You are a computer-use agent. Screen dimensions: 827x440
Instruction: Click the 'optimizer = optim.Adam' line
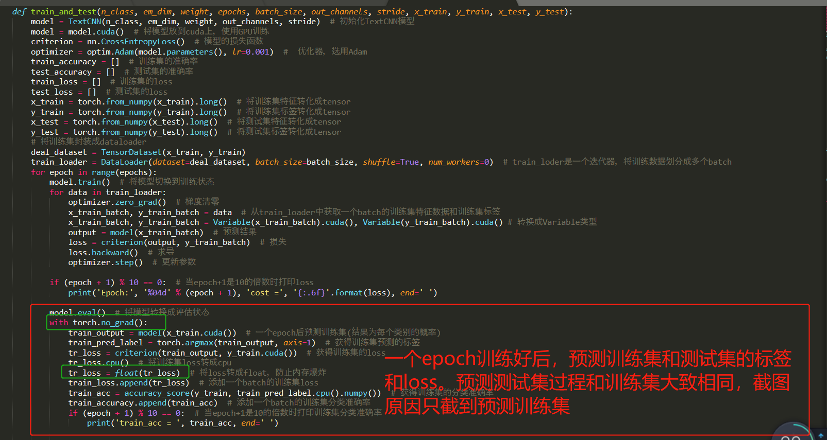pyautogui.click(x=199, y=51)
